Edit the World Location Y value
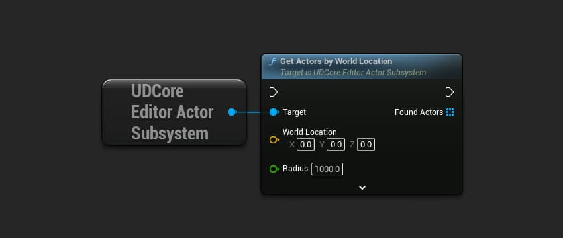 tap(336, 145)
